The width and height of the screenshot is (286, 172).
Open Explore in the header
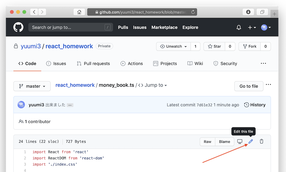(190, 27)
